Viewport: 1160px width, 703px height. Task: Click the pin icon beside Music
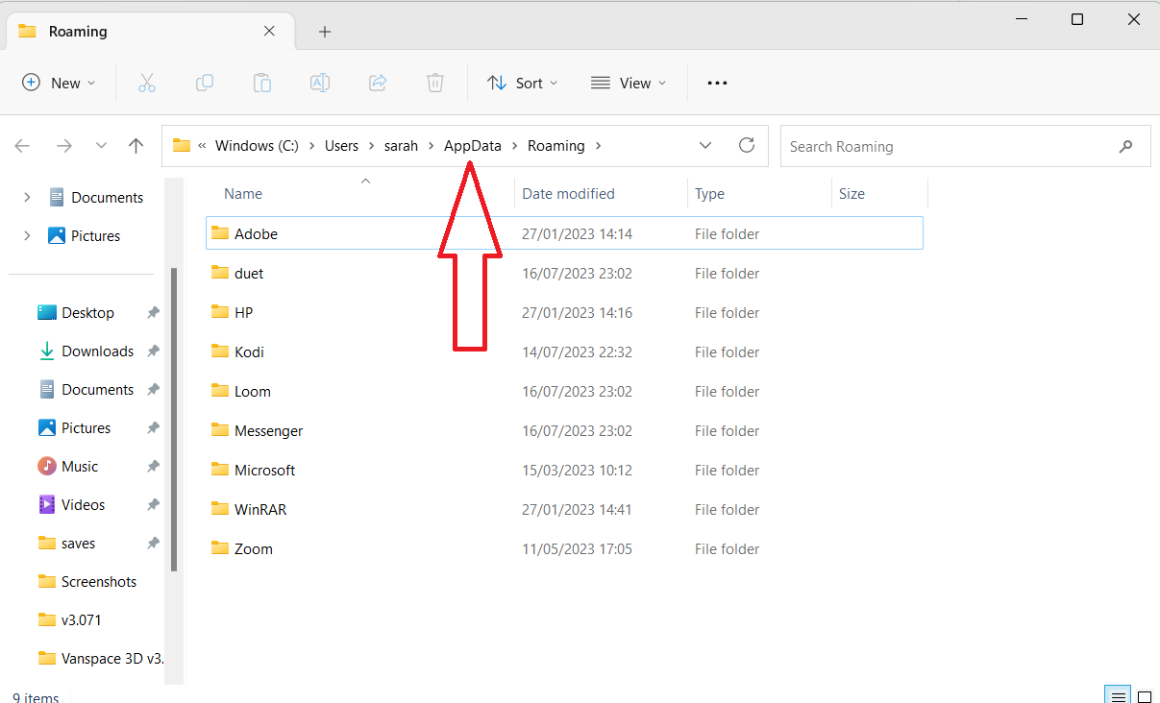pyautogui.click(x=153, y=467)
